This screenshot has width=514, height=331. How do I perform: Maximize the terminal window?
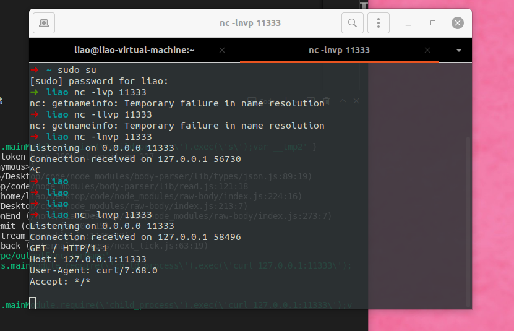[433, 23]
